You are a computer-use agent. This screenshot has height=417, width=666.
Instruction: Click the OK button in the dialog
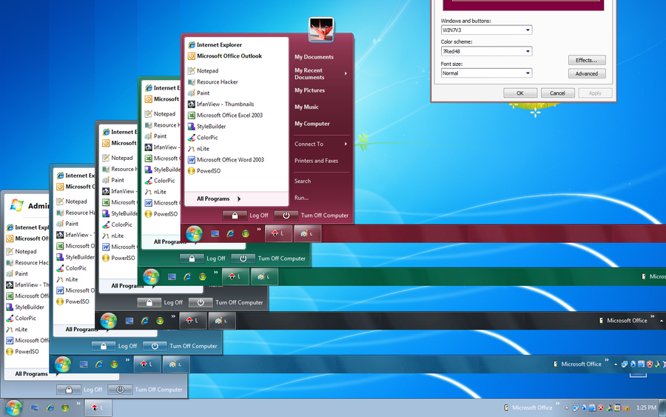[x=520, y=93]
